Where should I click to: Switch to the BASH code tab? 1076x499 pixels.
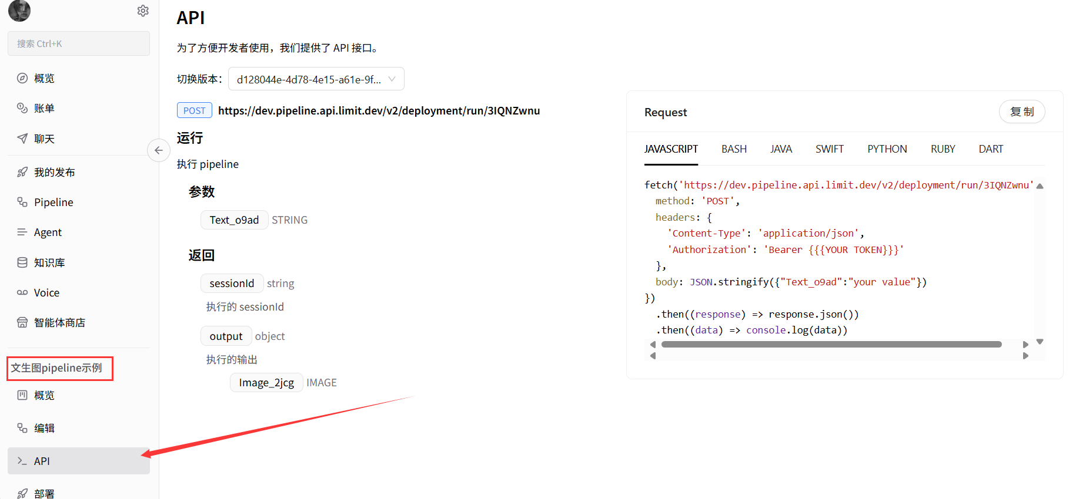[x=734, y=149]
